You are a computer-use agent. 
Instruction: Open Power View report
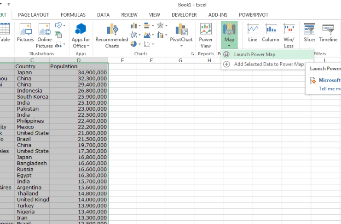tap(206, 35)
